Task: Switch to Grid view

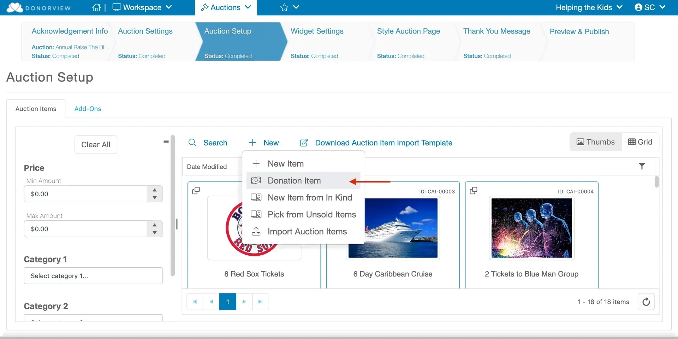Action: 640,142
